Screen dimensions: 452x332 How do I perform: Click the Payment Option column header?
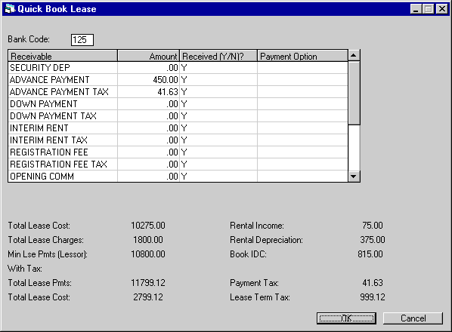coord(302,56)
